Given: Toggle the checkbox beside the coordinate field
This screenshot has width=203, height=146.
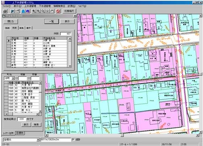Looking at the screenshot, I should coord(73,140).
